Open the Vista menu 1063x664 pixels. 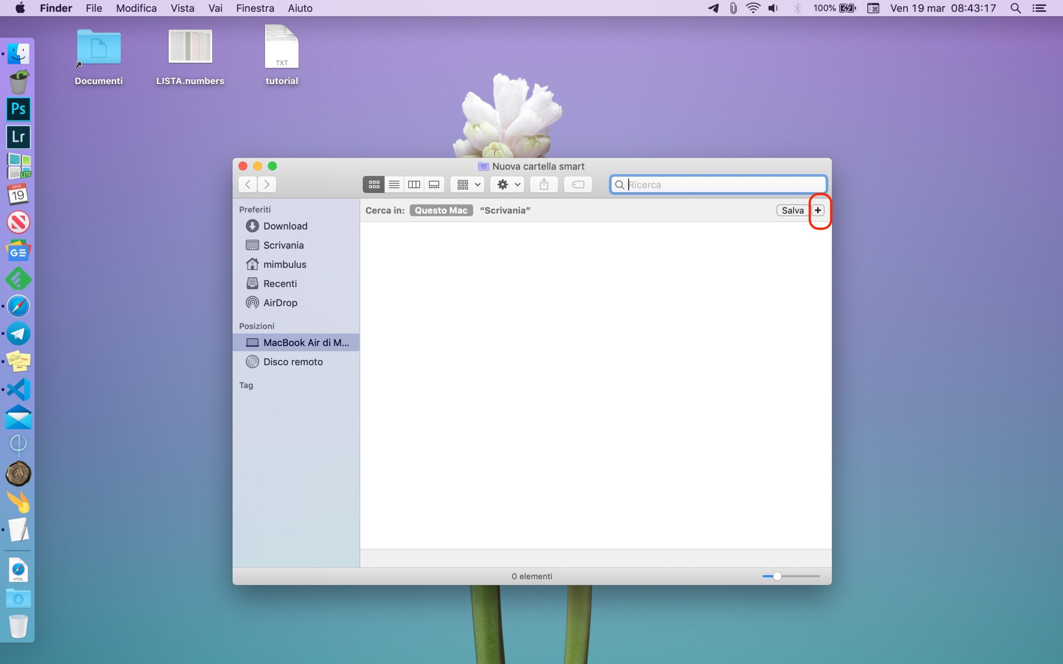(x=182, y=8)
